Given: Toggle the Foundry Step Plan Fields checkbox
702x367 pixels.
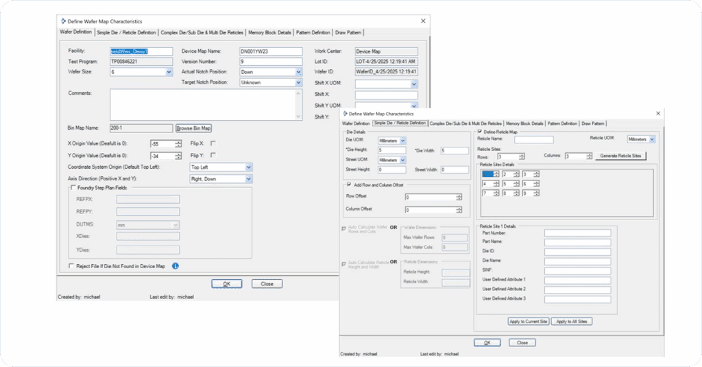Looking at the screenshot, I should pos(73,188).
